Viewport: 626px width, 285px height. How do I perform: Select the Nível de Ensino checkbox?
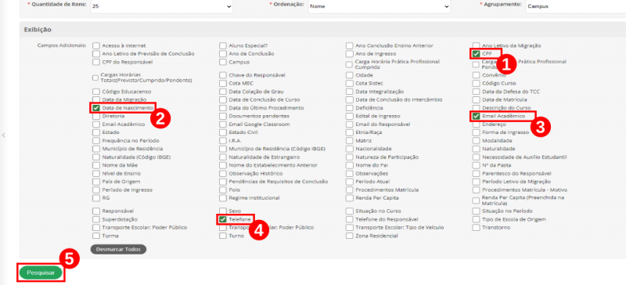[95, 174]
